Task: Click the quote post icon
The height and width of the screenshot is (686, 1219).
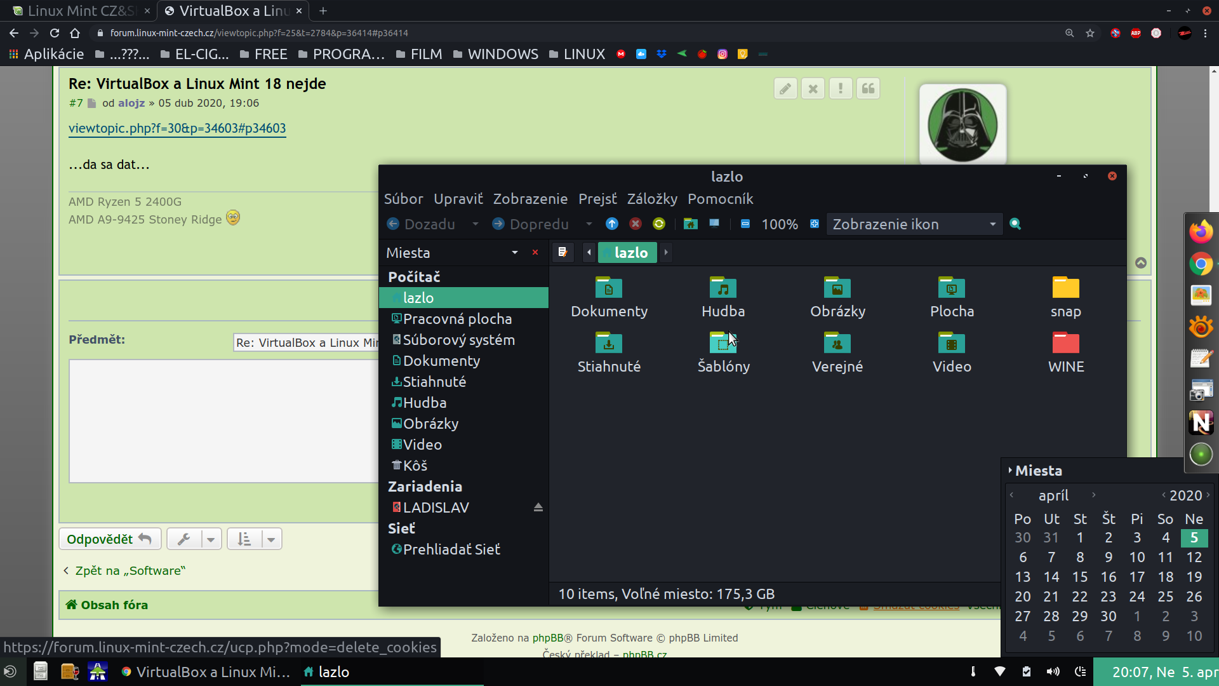Action: coord(868,89)
